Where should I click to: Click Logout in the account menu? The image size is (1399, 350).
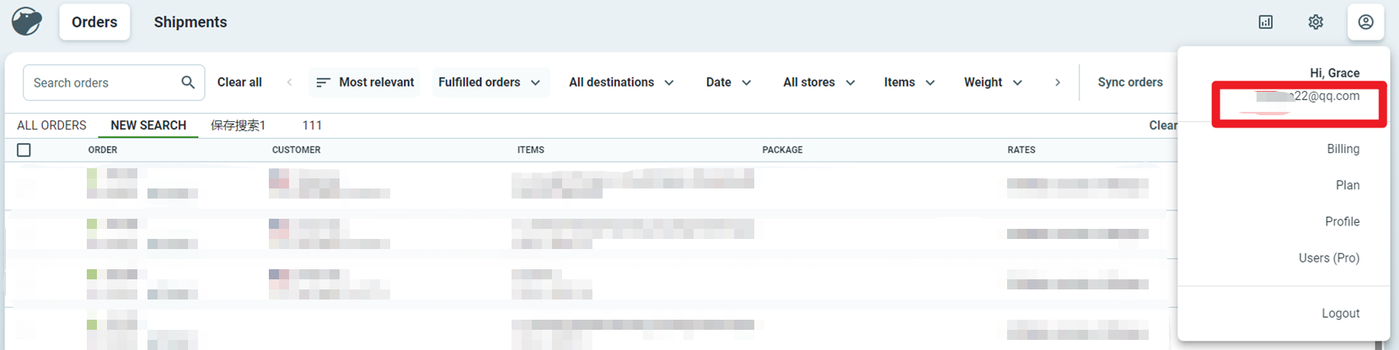point(1340,313)
